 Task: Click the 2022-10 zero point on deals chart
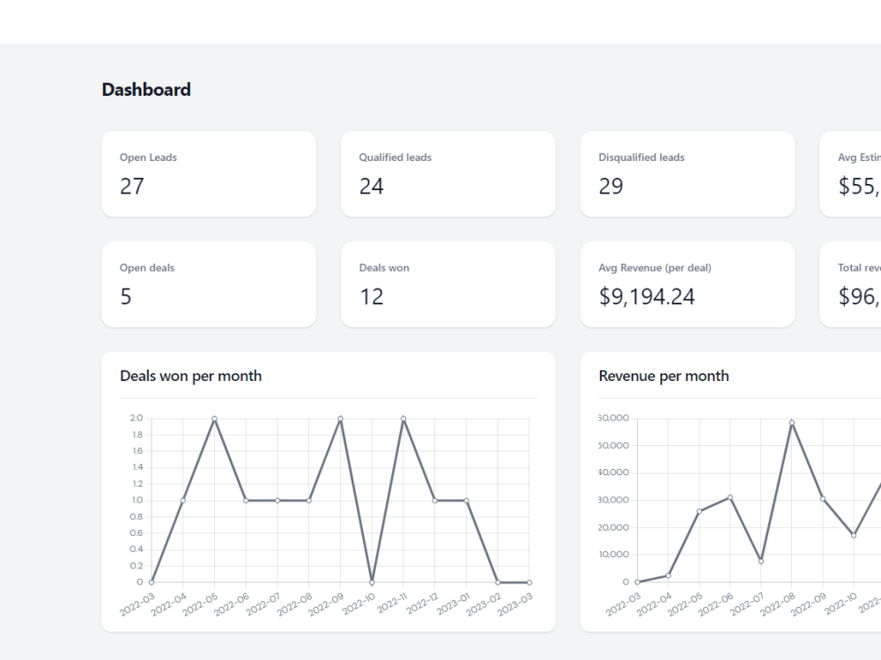pos(370,582)
